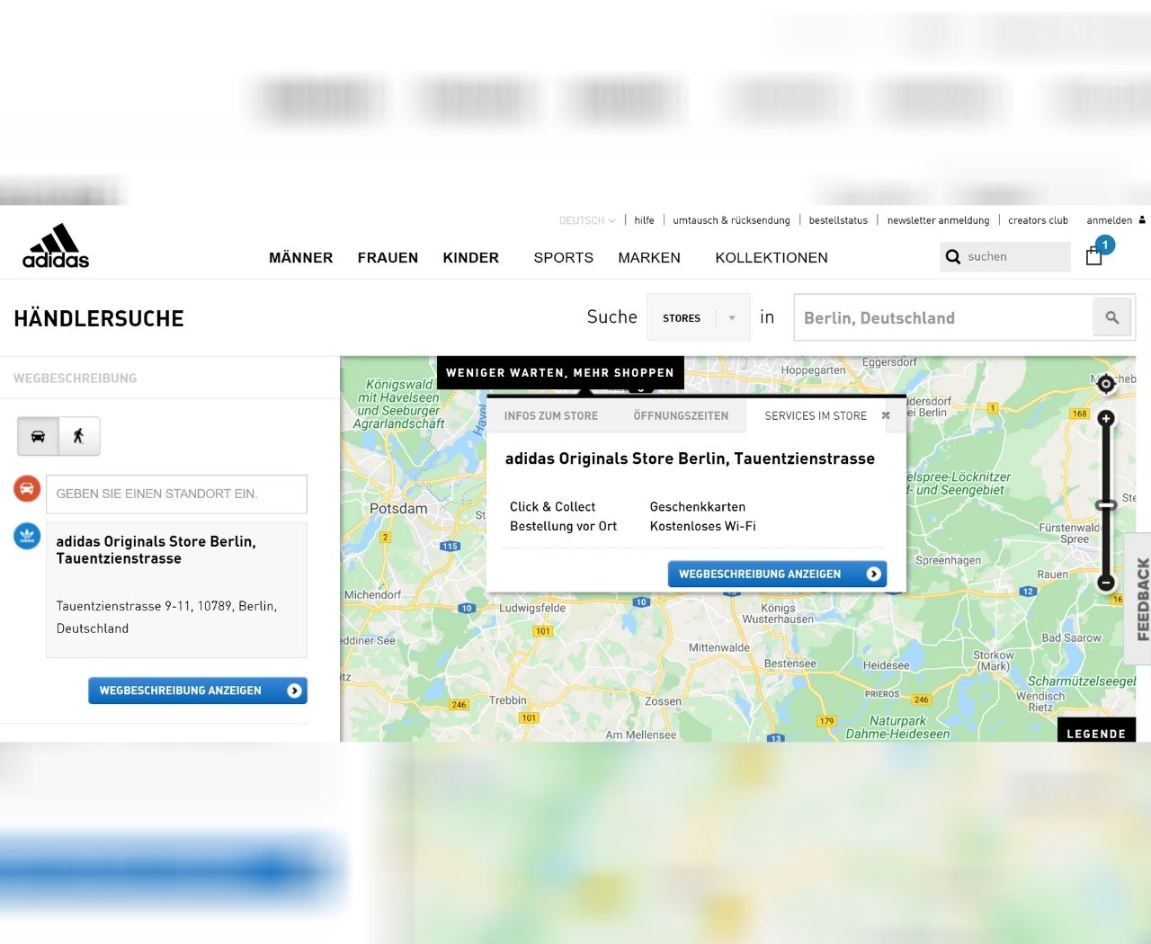Switch to INFOS ZUM STORE tab
Viewport: 1151px width, 944px height.
point(551,416)
